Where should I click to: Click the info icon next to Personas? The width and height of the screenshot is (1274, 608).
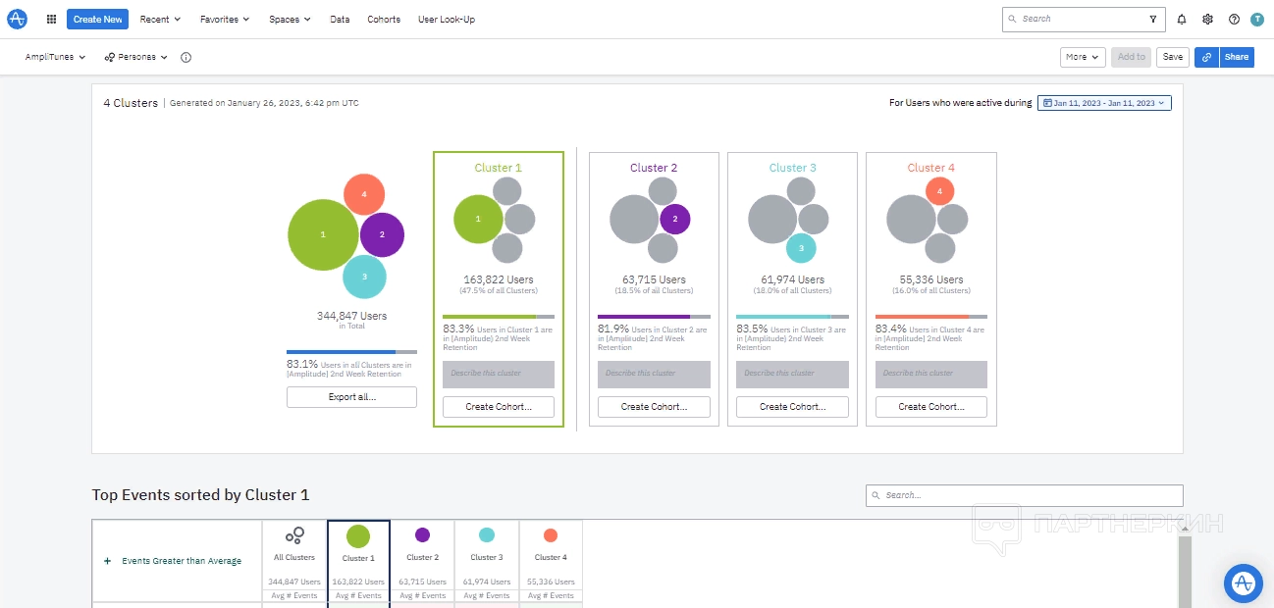click(186, 57)
